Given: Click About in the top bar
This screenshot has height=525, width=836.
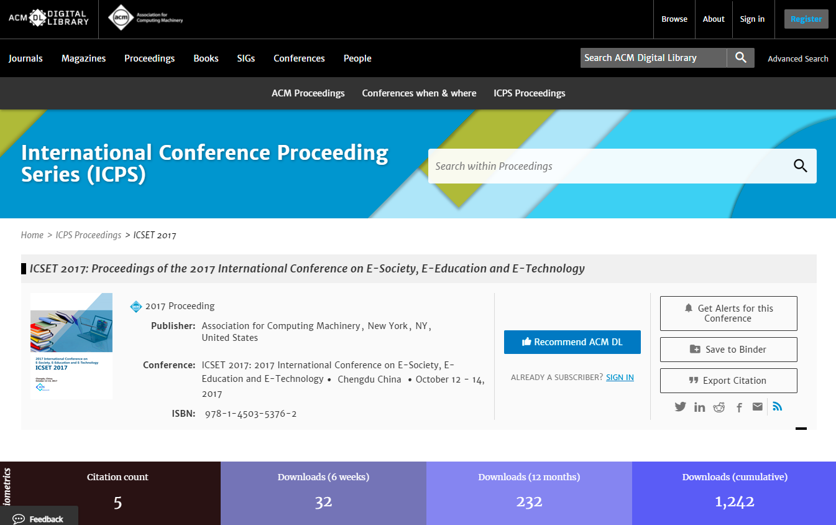Looking at the screenshot, I should pos(714,19).
